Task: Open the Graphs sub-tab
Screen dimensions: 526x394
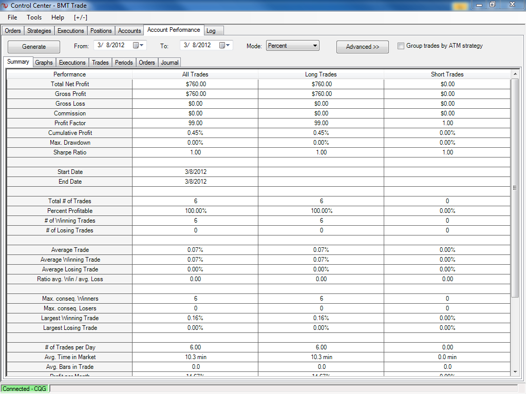Action: point(44,62)
